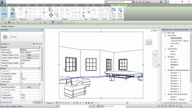Collapse the Elevations (Building Elevation) node

click(x=165, y=70)
